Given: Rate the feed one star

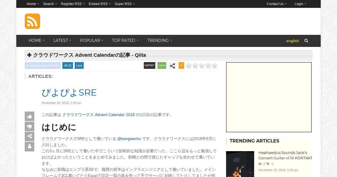Looking at the screenshot, I should coord(189,66).
